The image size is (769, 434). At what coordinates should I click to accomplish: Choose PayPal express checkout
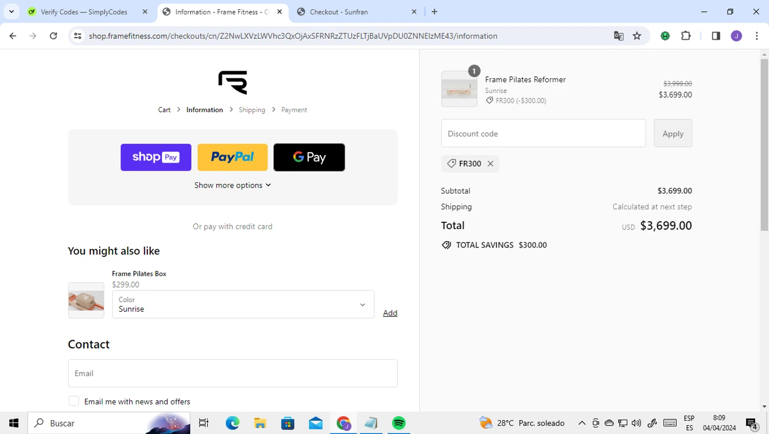[232, 157]
